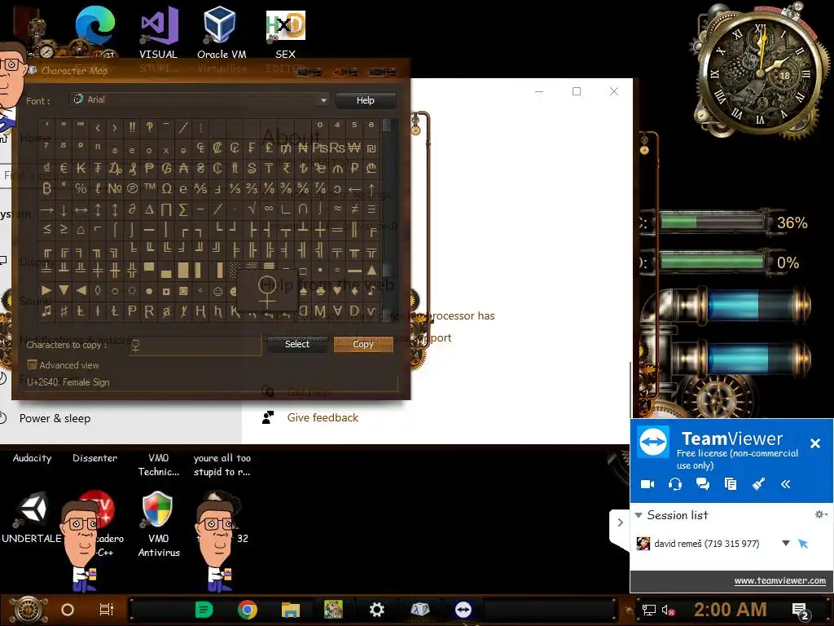Image resolution: width=834 pixels, height=626 pixels.
Task: Switch to TeamViewer on the taskbar
Action: 463,610
